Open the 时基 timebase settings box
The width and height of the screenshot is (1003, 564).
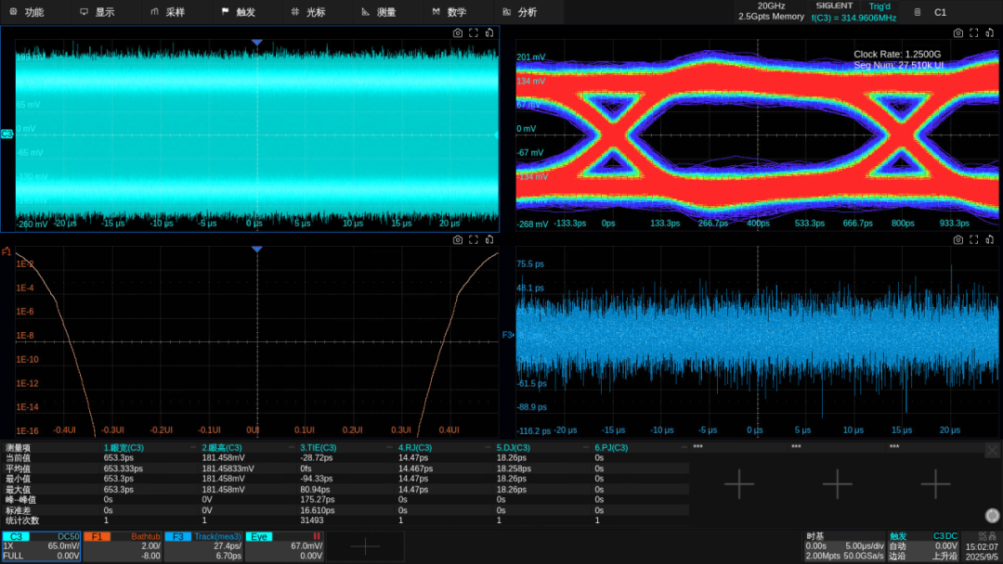coord(843,545)
